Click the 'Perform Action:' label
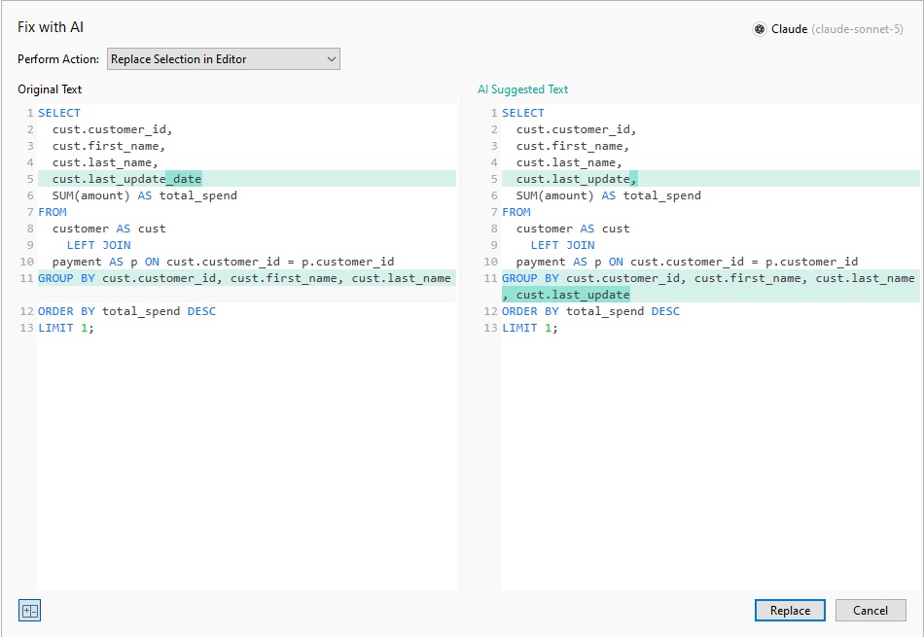This screenshot has width=924, height=637. tap(58, 59)
